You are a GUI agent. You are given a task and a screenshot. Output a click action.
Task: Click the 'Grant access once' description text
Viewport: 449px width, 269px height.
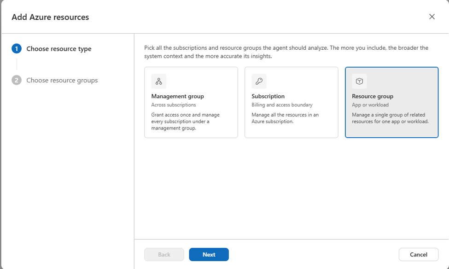pyautogui.click(x=185, y=121)
